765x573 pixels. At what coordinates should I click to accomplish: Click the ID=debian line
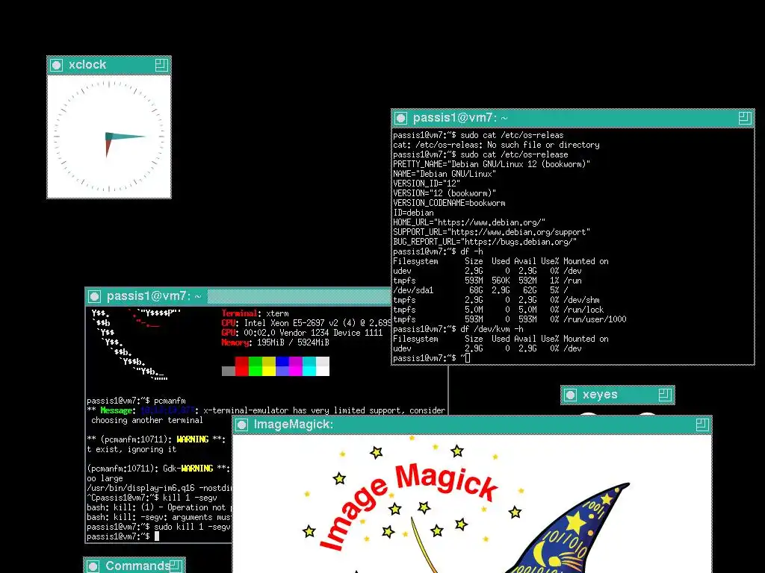(x=413, y=213)
